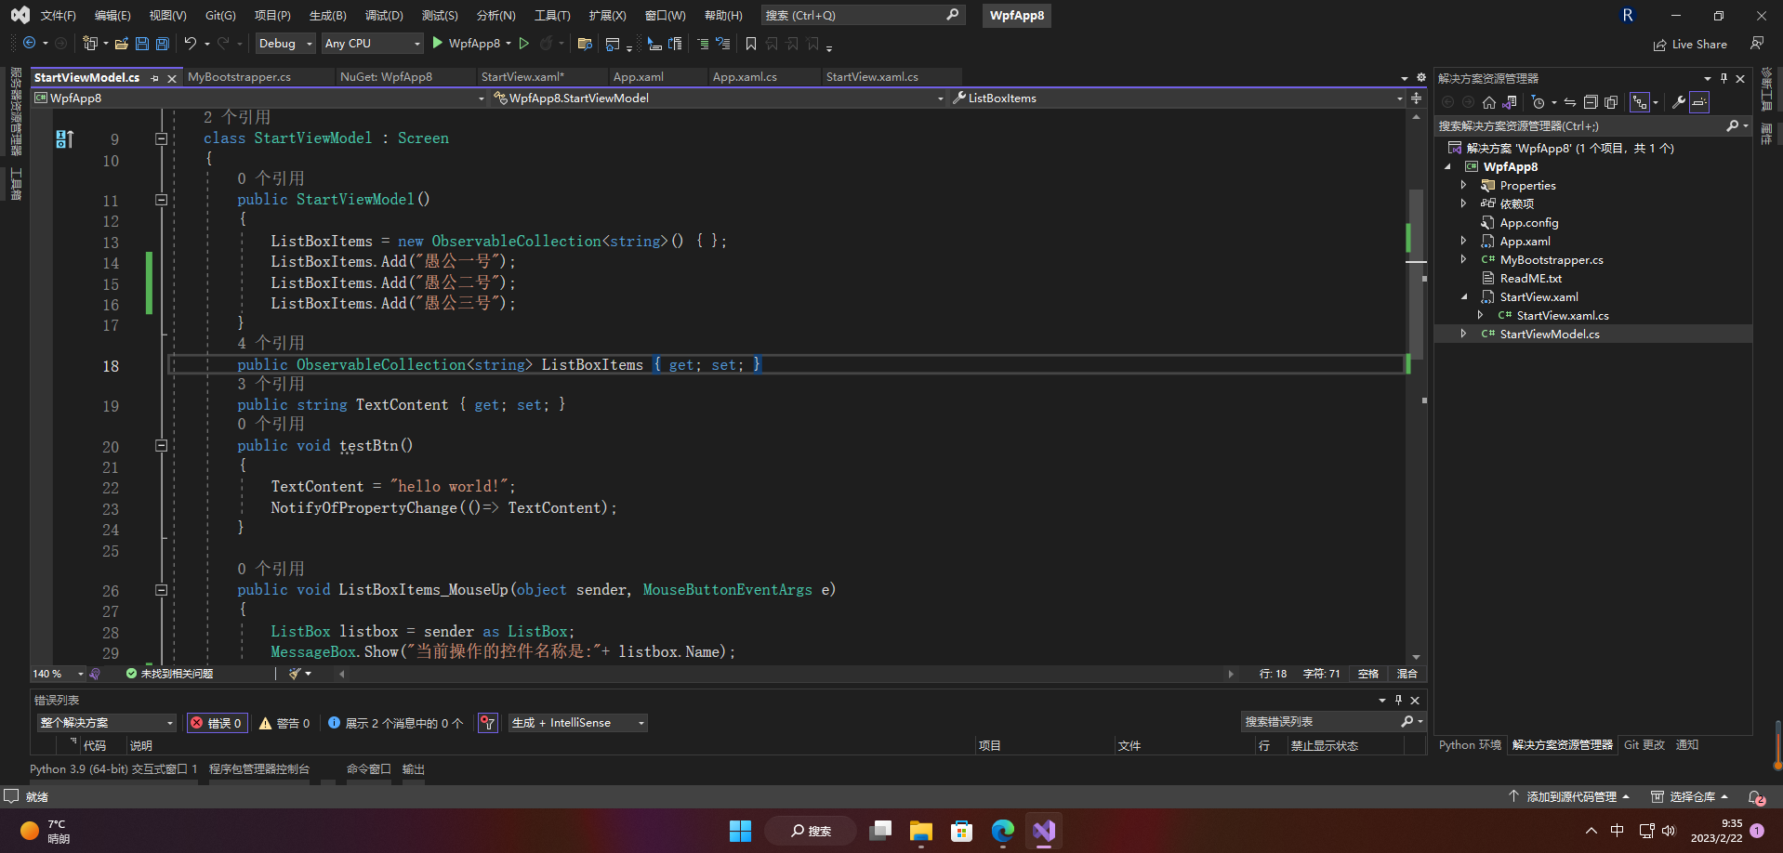The width and height of the screenshot is (1783, 853).
Task: Click the filter icon in error list
Action: 488,723
